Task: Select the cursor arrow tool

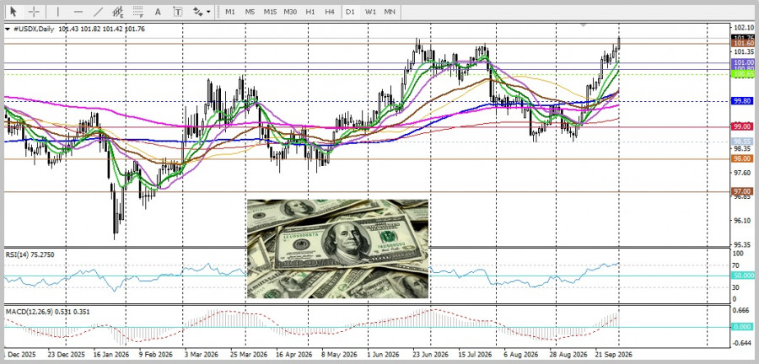Action: [x=13, y=12]
